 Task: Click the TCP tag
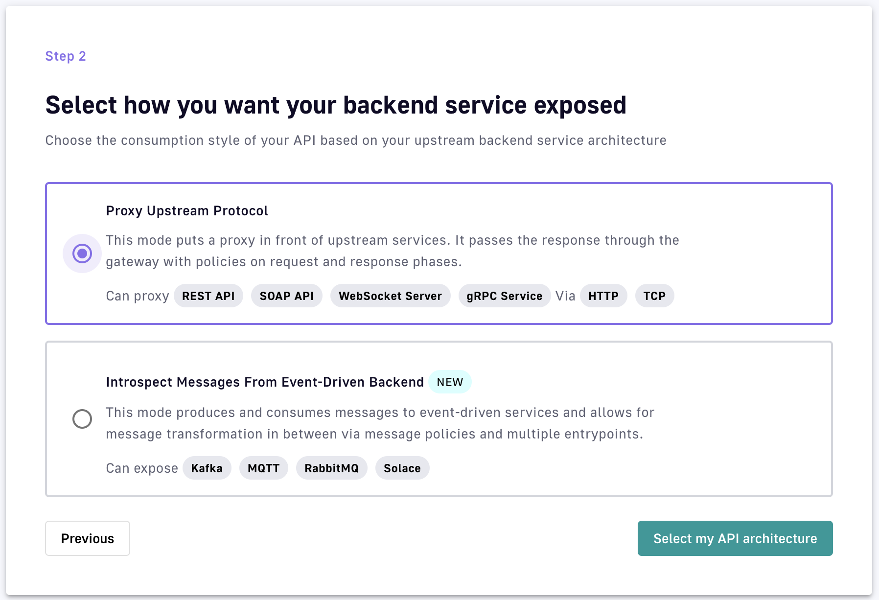654,296
